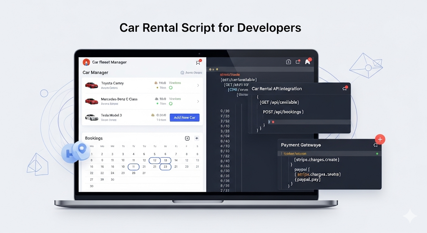The width and height of the screenshot is (427, 233).
Task: Click the icon on the Car Rental API integration card
Action: coord(345,88)
